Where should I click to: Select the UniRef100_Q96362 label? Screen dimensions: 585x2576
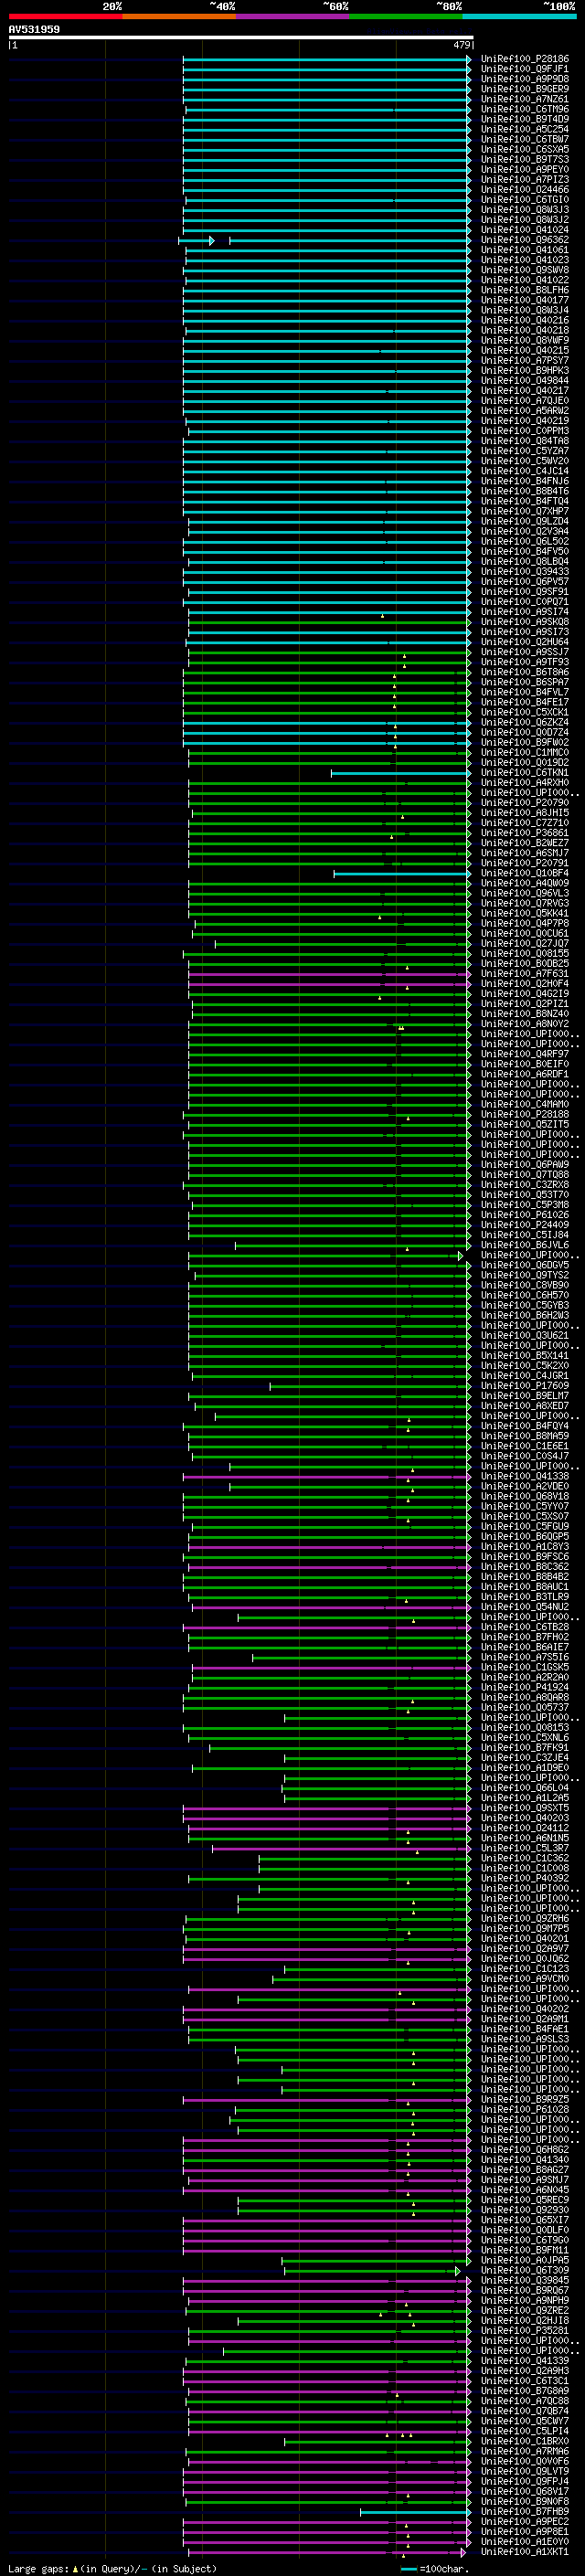point(524,240)
